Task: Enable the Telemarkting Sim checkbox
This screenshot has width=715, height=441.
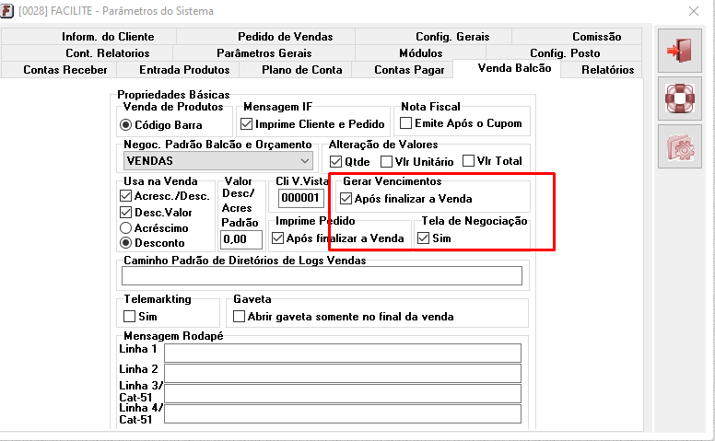Action: pos(130,316)
